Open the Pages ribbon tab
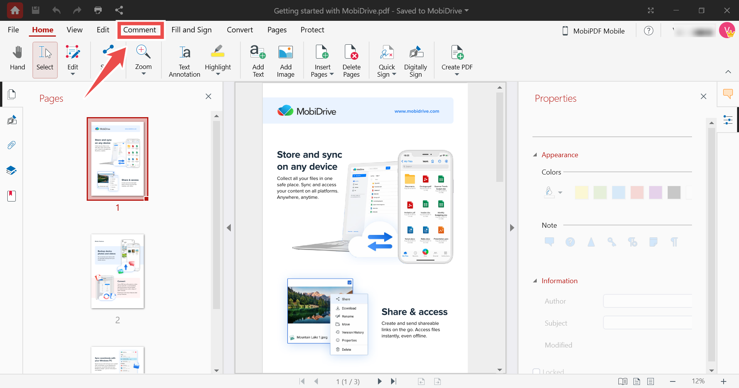This screenshot has height=388, width=739. click(x=277, y=30)
